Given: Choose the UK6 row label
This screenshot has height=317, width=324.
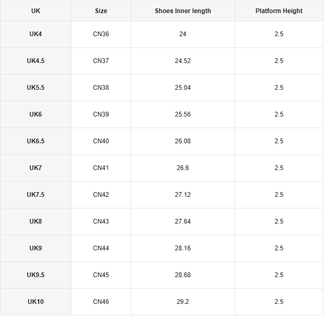Looking at the screenshot, I should (x=36, y=114).
